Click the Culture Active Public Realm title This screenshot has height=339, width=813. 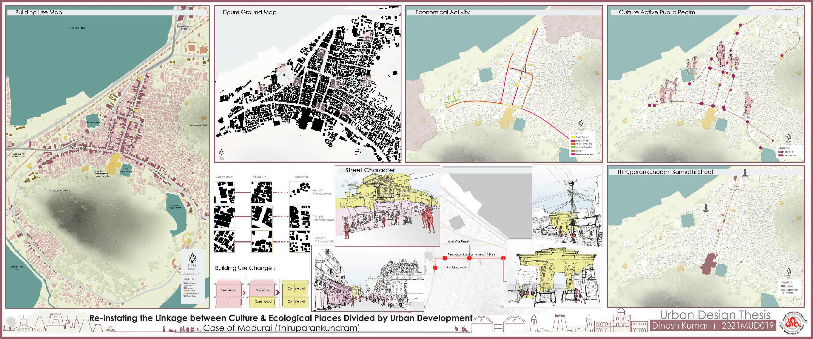coord(657,12)
